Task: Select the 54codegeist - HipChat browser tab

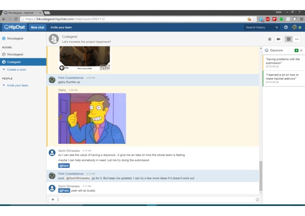Action: coord(22,13)
